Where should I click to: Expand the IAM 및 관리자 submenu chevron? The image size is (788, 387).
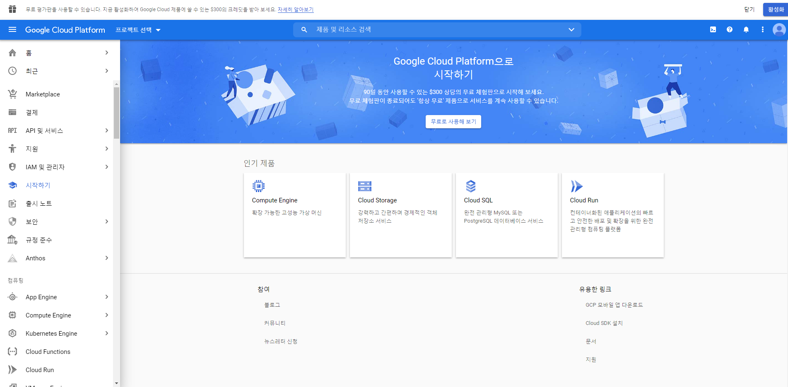(107, 167)
